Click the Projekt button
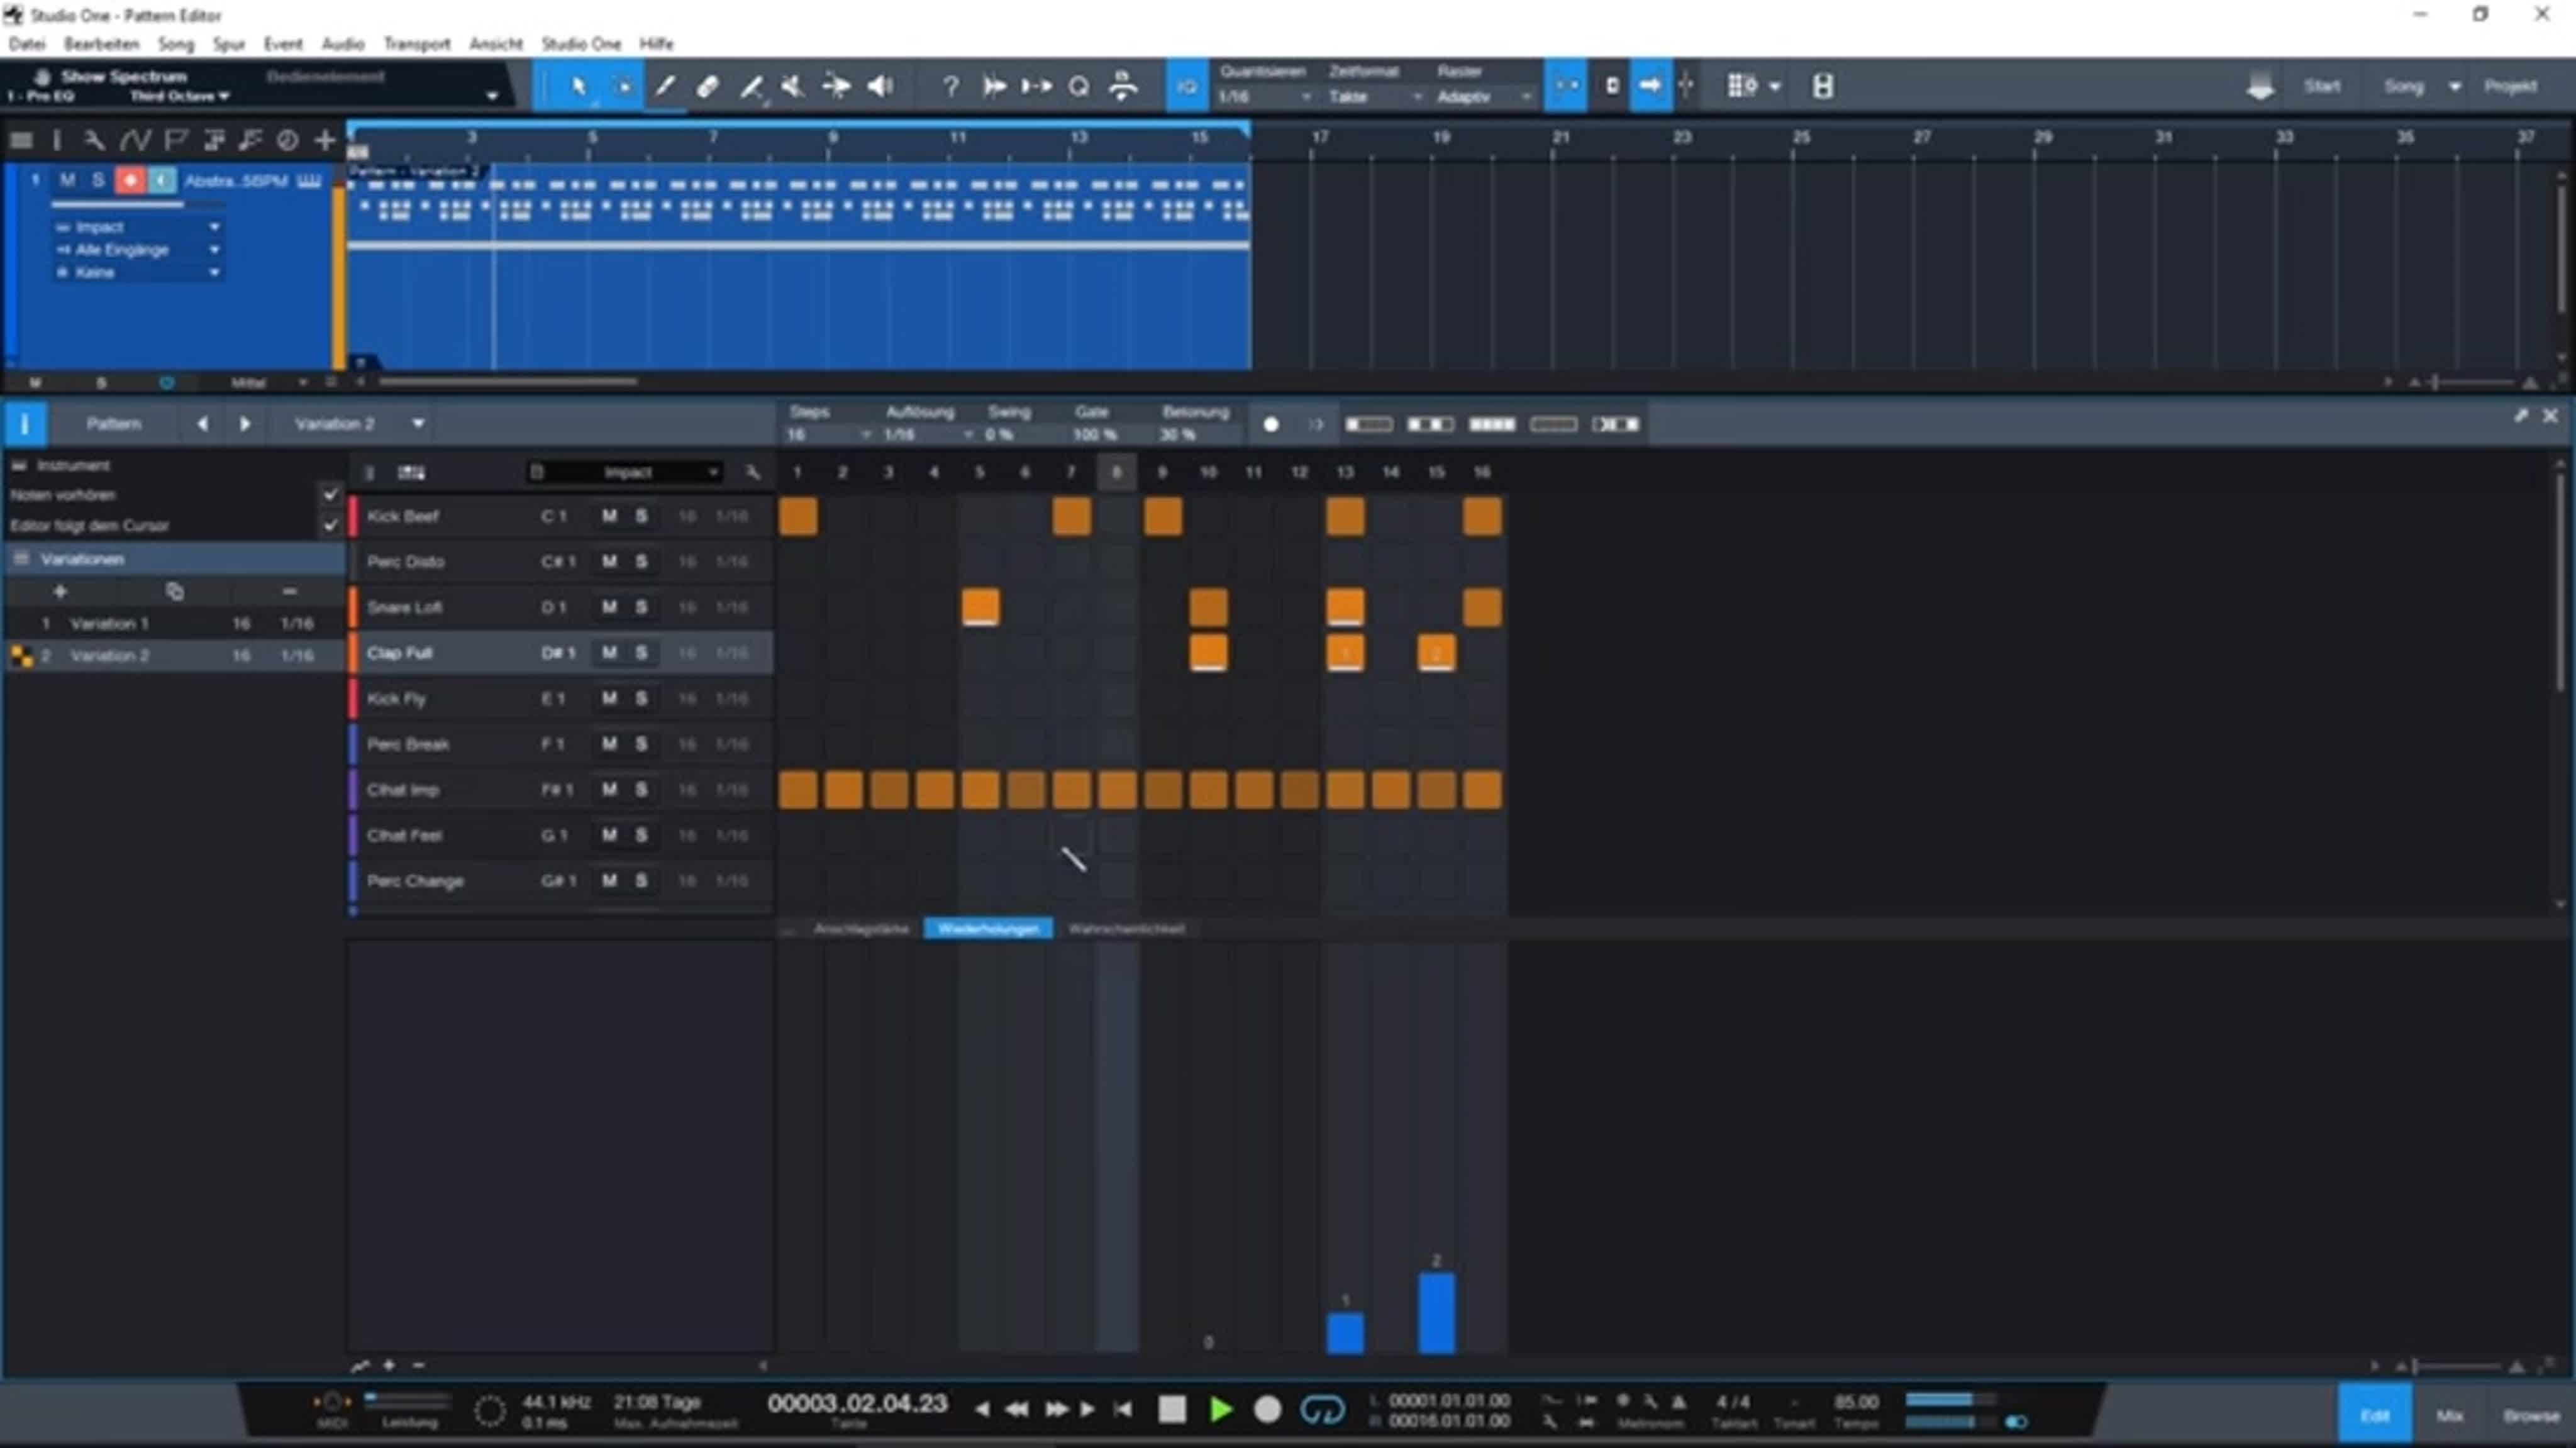 click(x=2510, y=86)
